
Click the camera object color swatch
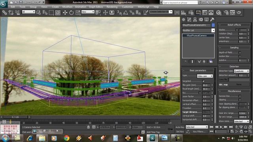pyautogui.click(x=213, y=25)
